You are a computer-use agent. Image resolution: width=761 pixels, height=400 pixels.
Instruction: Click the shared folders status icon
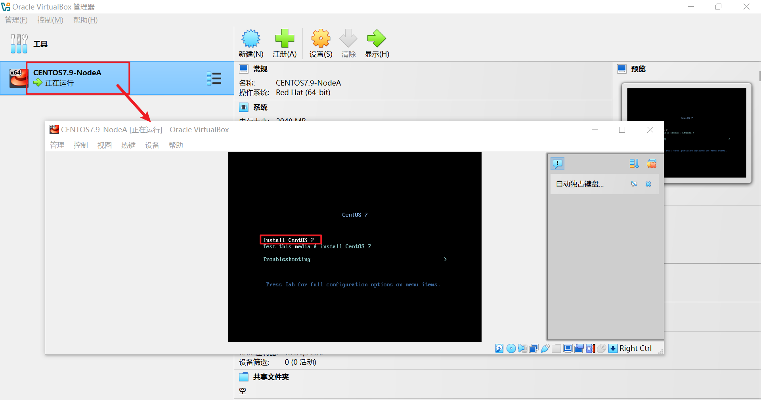point(556,348)
